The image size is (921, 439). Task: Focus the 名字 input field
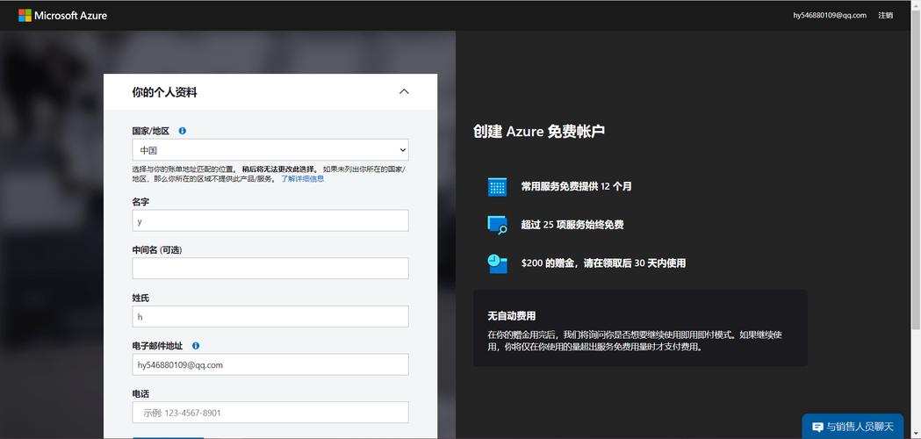(270, 221)
